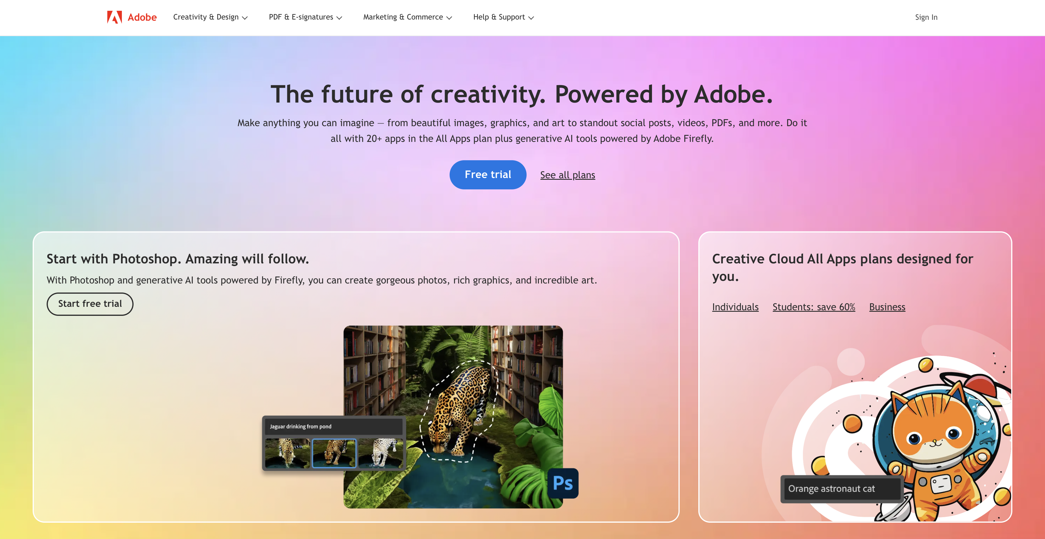
Task: Click the Sign In link
Action: (x=926, y=17)
